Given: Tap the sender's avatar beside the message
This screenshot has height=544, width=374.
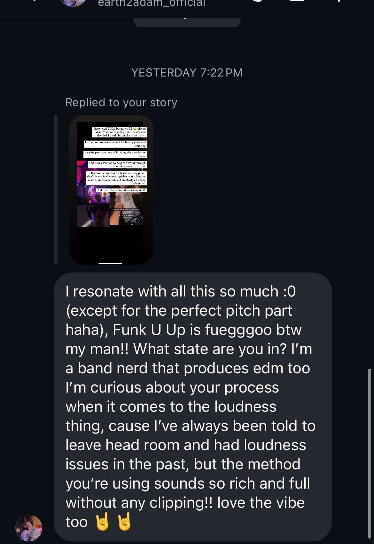Looking at the screenshot, I should (29, 528).
